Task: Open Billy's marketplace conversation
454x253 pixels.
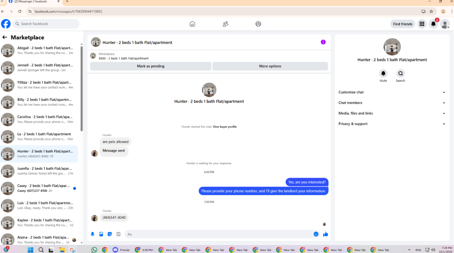Action: pyautogui.click(x=39, y=102)
